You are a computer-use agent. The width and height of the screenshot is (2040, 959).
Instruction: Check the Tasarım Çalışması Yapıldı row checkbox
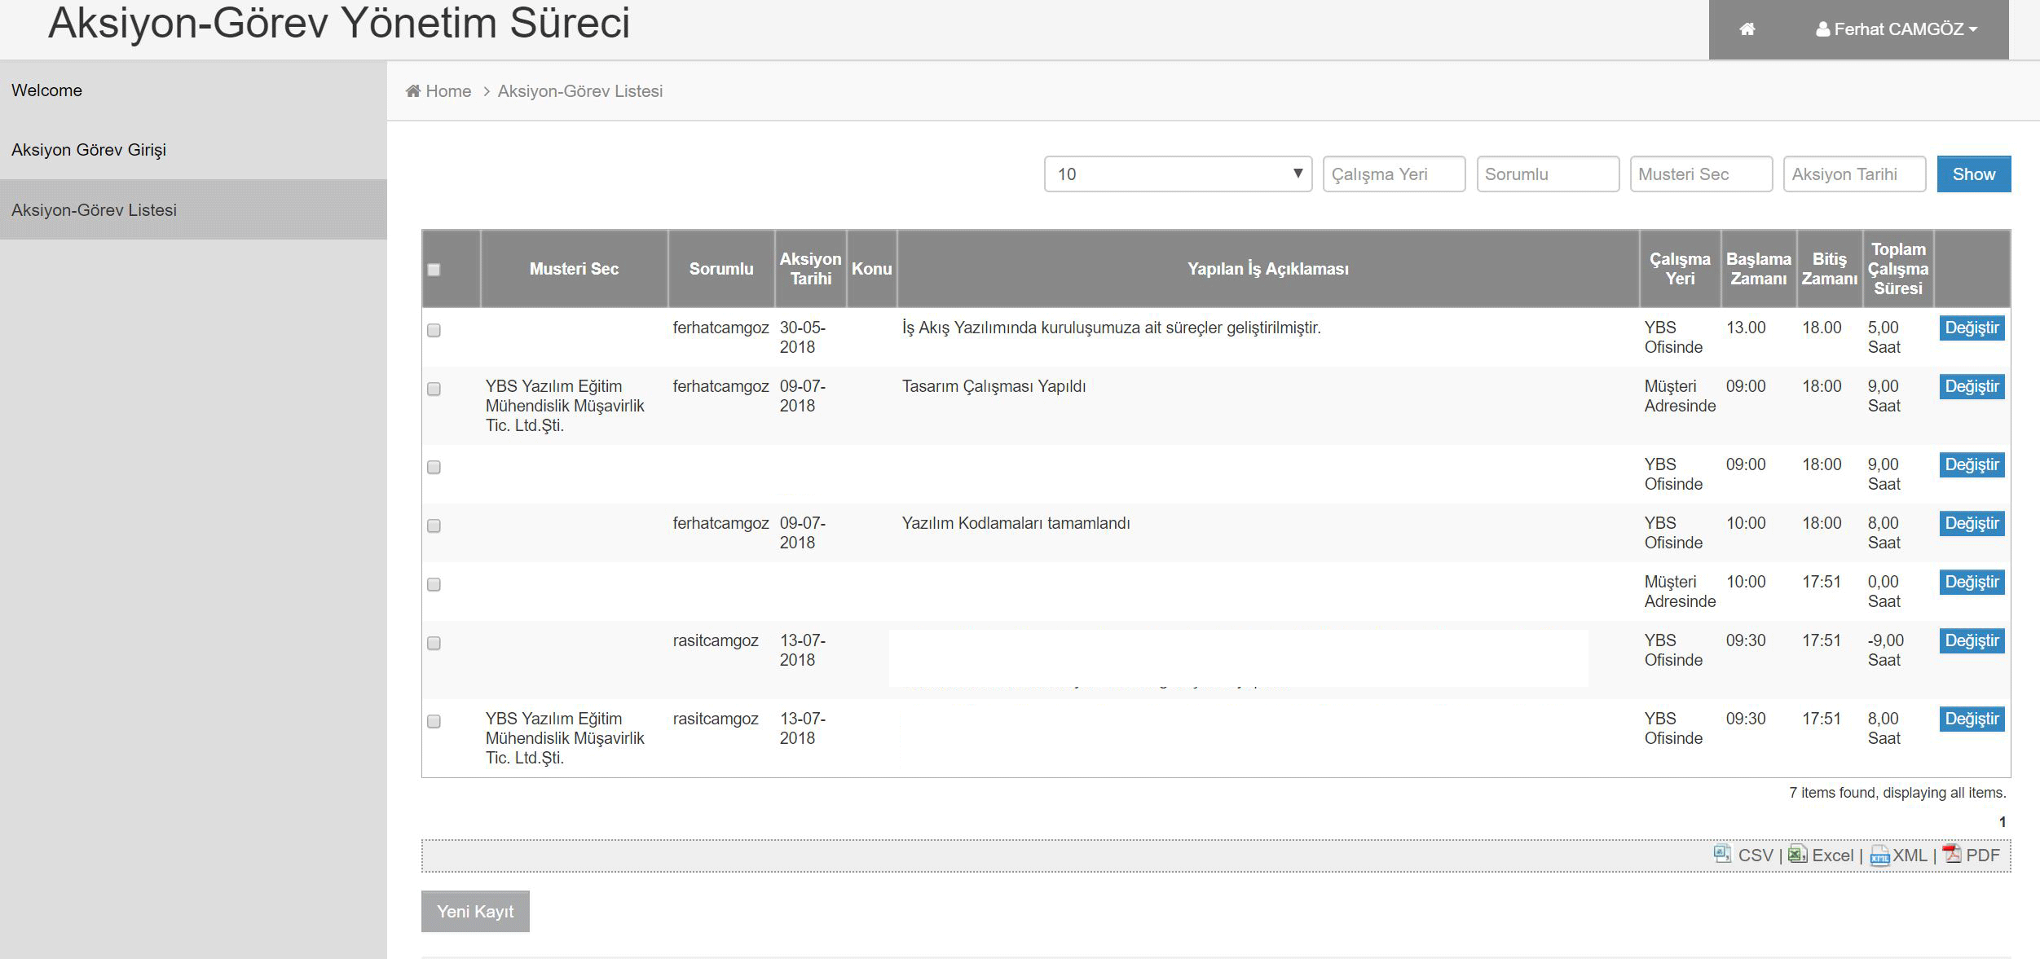coord(434,389)
